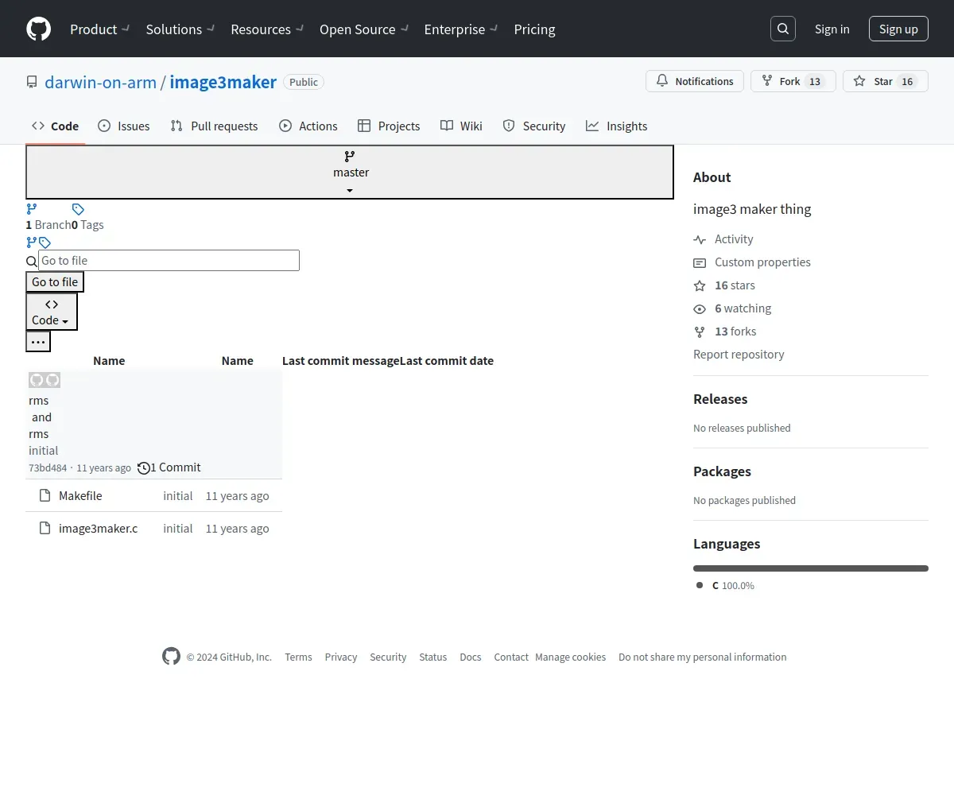Expand the Enterprise menu

[x=461, y=29]
